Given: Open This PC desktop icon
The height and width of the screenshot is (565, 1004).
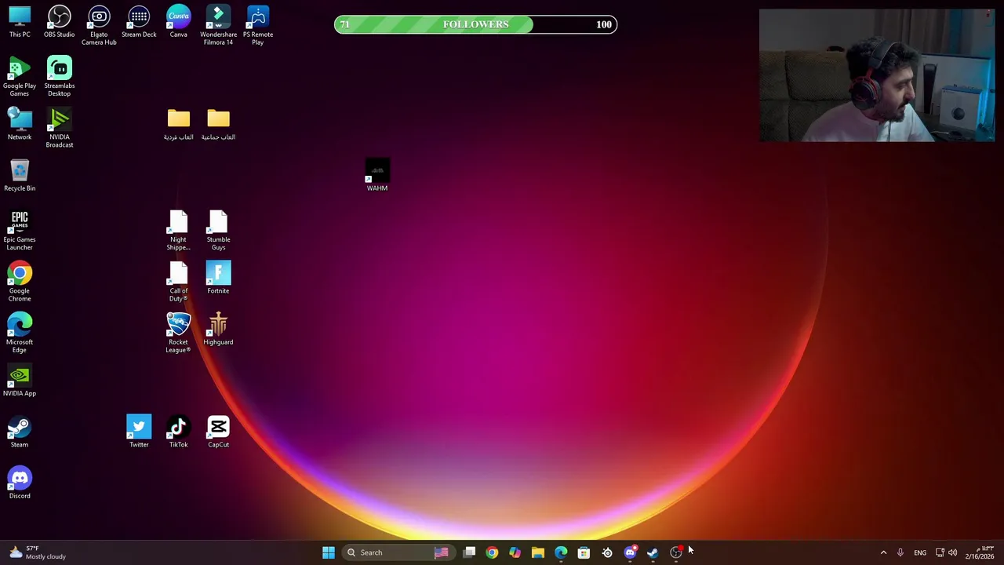Looking at the screenshot, I should click(x=20, y=22).
